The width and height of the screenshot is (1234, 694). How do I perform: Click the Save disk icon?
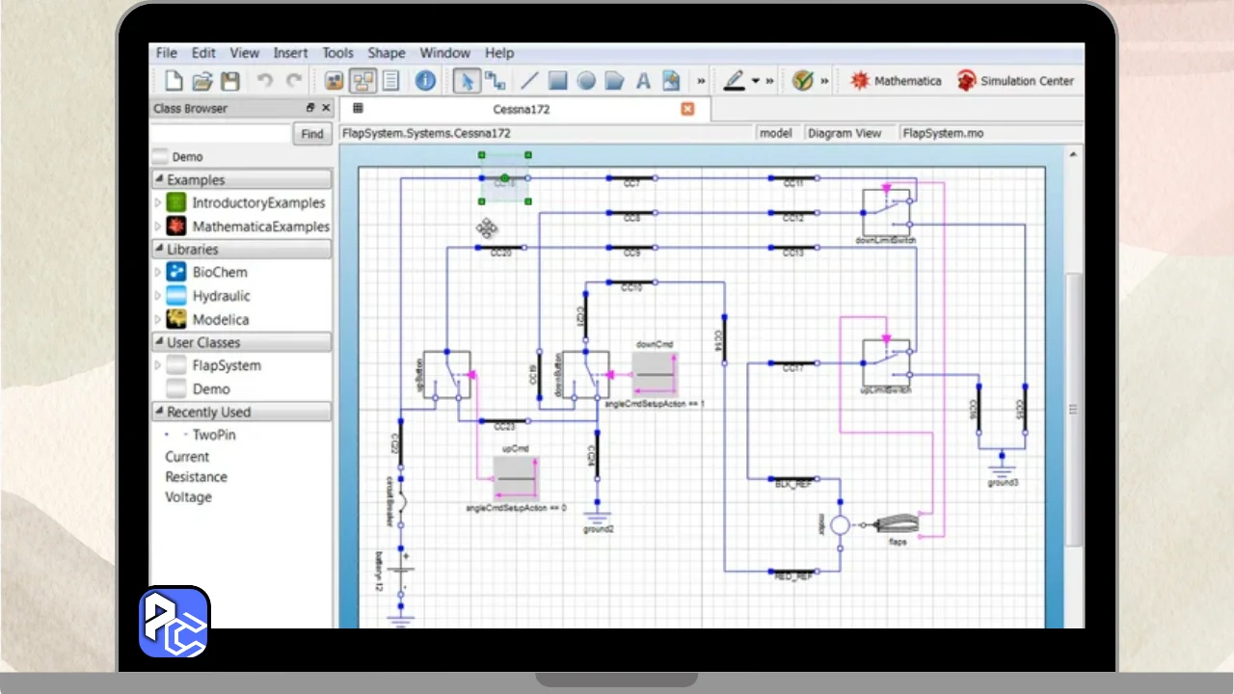click(x=230, y=81)
